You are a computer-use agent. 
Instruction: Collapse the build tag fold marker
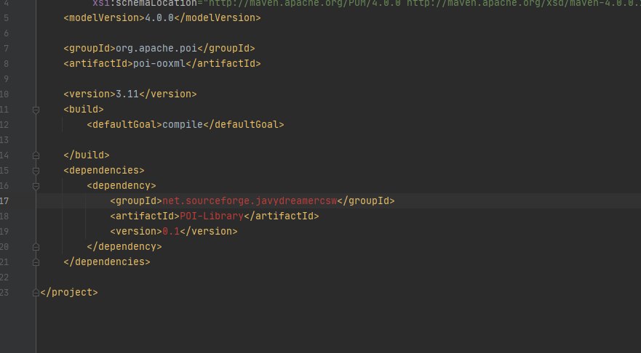coord(36,110)
